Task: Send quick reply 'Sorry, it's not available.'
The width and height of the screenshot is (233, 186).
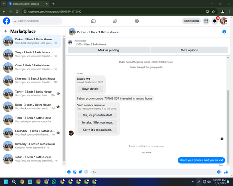Action: tap(97, 130)
